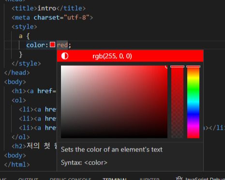The height and width of the screenshot is (180, 225).
Task: Click the closing </style> tag
Action: [26, 63]
